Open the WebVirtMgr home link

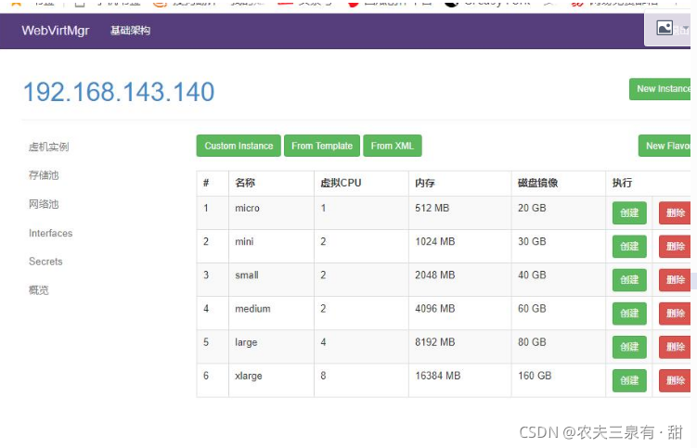[x=55, y=31]
